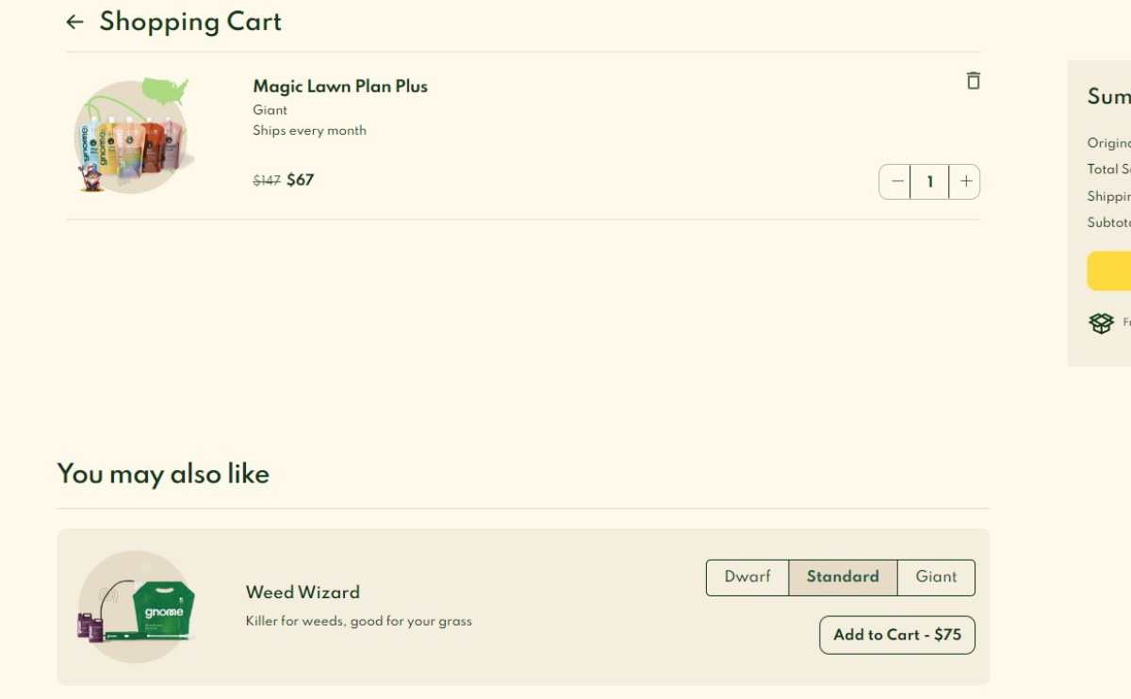This screenshot has width=1131, height=699.
Task: Delete Magic Lawn Plan Plus with trash icon
Action: point(974,80)
